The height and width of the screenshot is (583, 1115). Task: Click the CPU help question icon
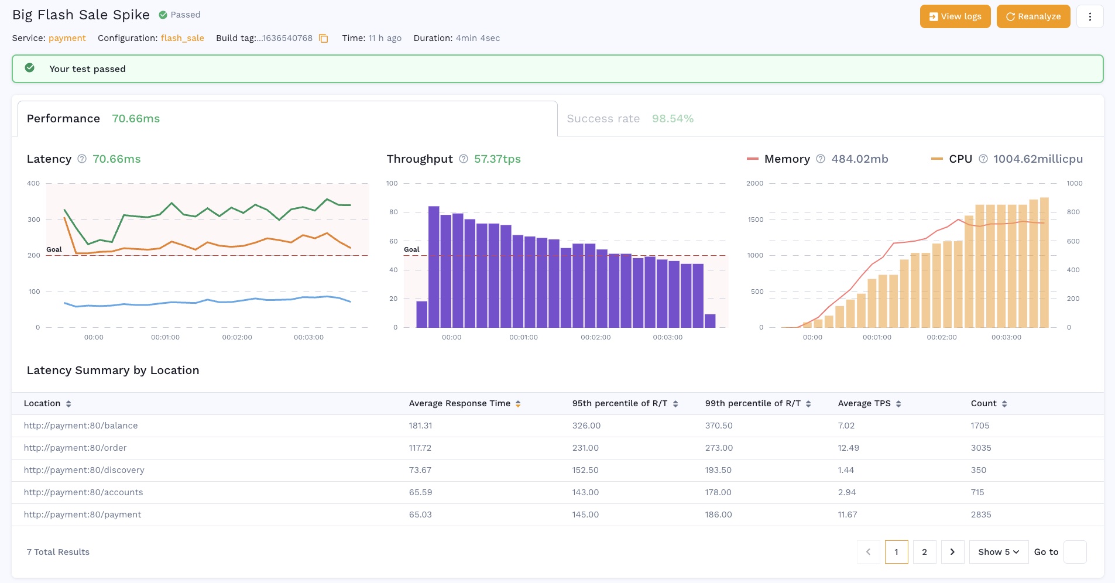pyautogui.click(x=983, y=159)
